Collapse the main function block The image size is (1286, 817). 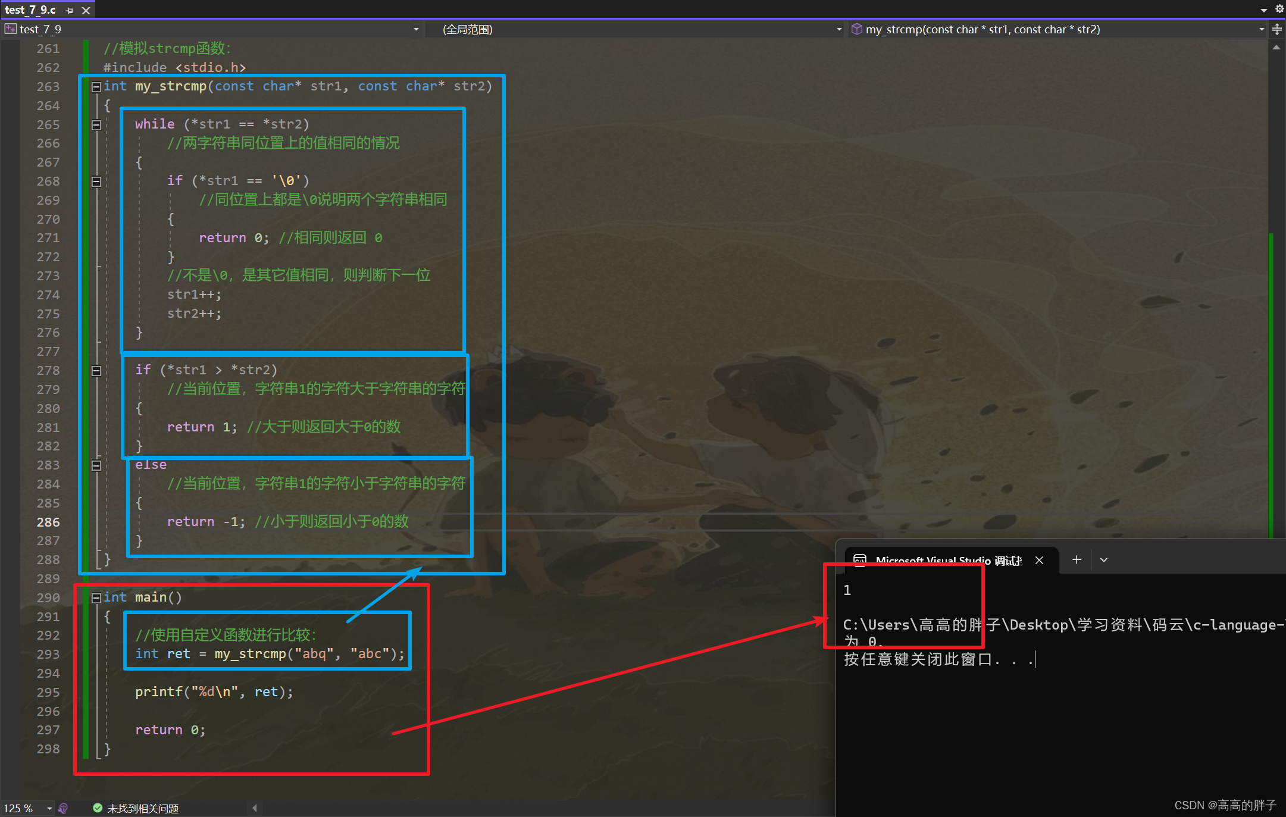(x=96, y=598)
